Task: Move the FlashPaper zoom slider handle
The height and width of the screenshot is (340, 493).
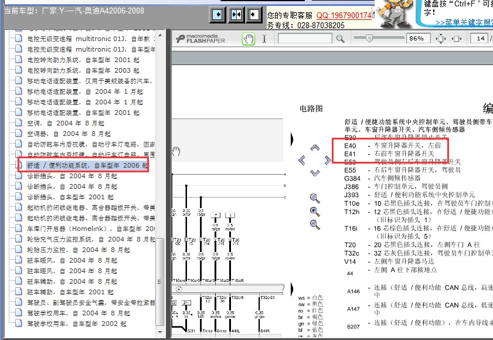Action: click(369, 38)
